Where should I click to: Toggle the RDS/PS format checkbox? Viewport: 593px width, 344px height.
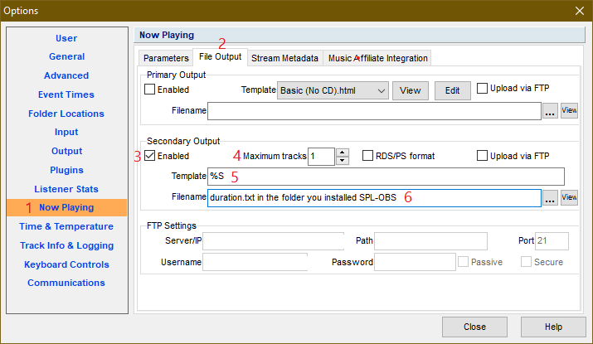(x=369, y=156)
